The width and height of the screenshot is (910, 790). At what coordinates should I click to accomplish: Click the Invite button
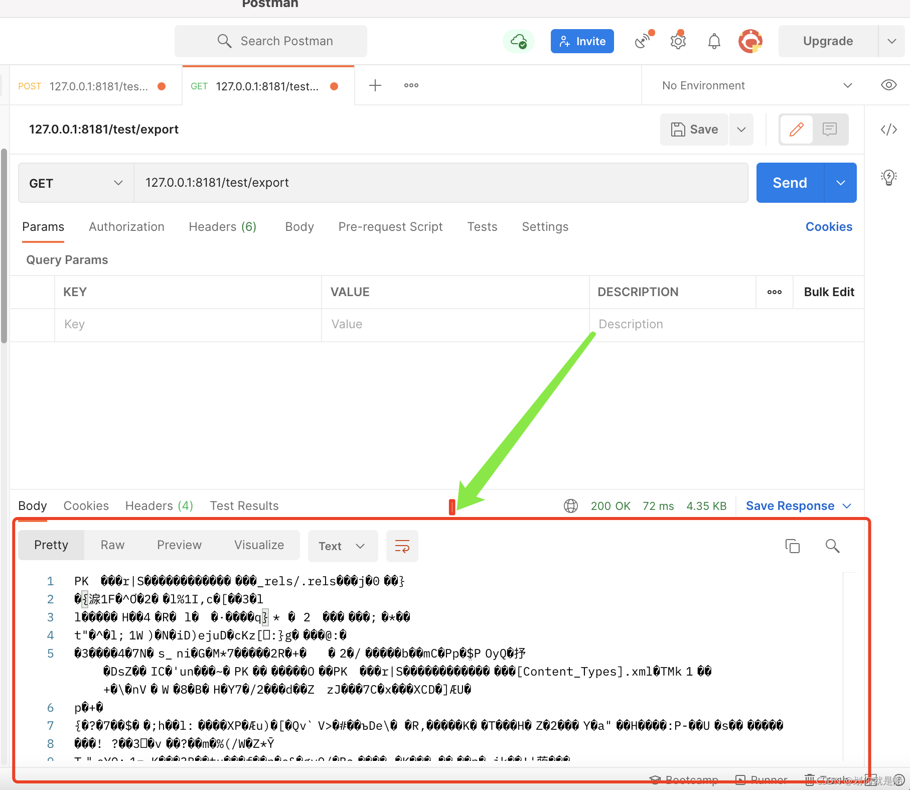[x=582, y=41]
